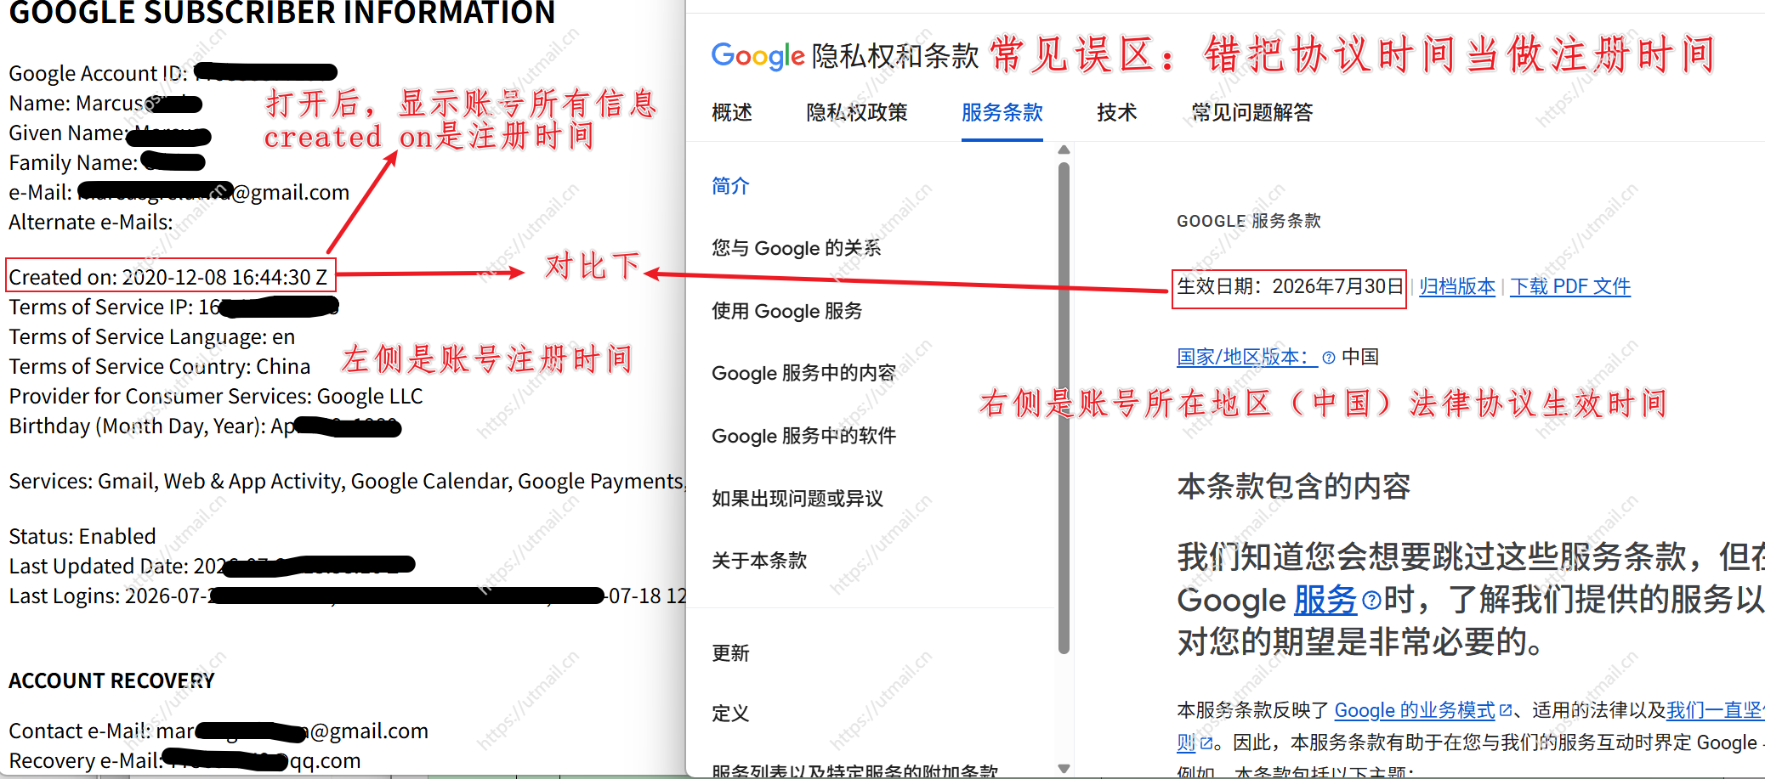Click the Terms of Service IP: line
The width and height of the screenshot is (1765, 779).
173,308
